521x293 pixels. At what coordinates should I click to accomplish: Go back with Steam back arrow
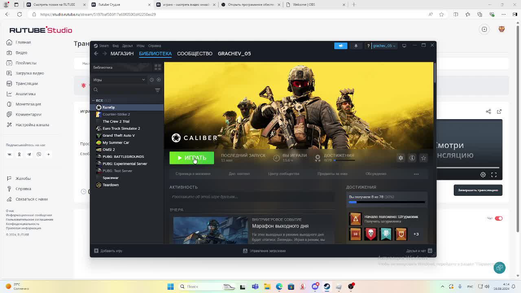click(x=96, y=53)
